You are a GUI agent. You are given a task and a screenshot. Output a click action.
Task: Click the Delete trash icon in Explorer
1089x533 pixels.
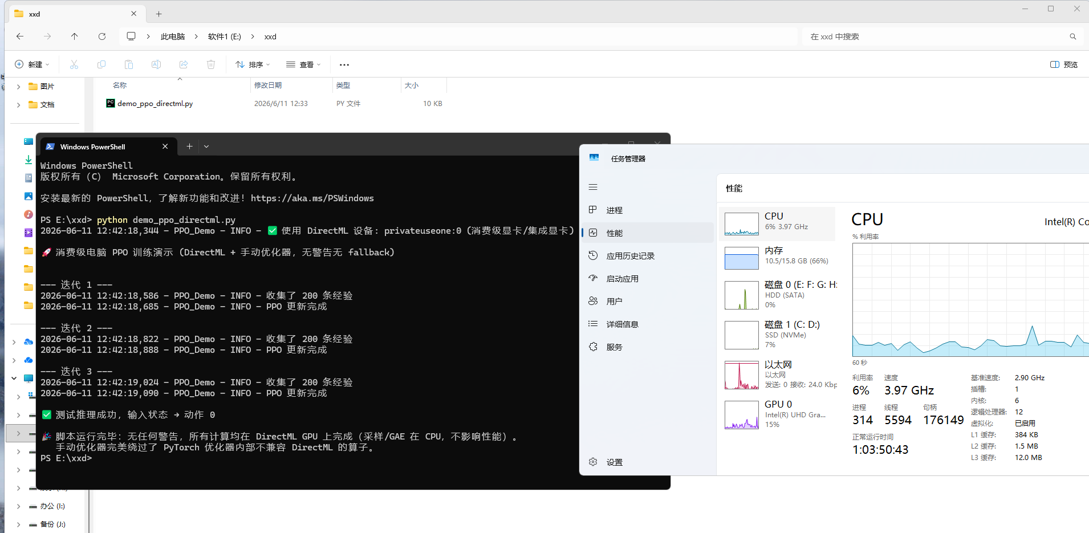[x=211, y=64]
